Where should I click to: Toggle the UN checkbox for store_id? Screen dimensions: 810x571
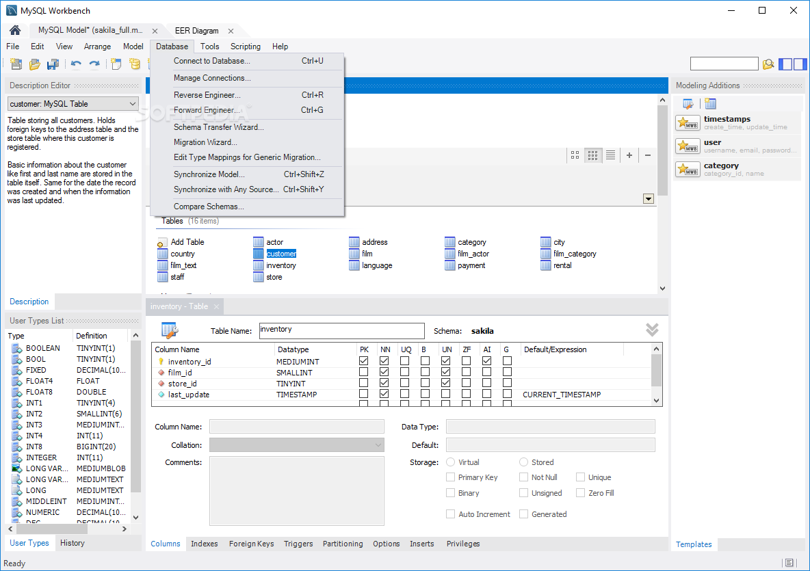click(446, 382)
